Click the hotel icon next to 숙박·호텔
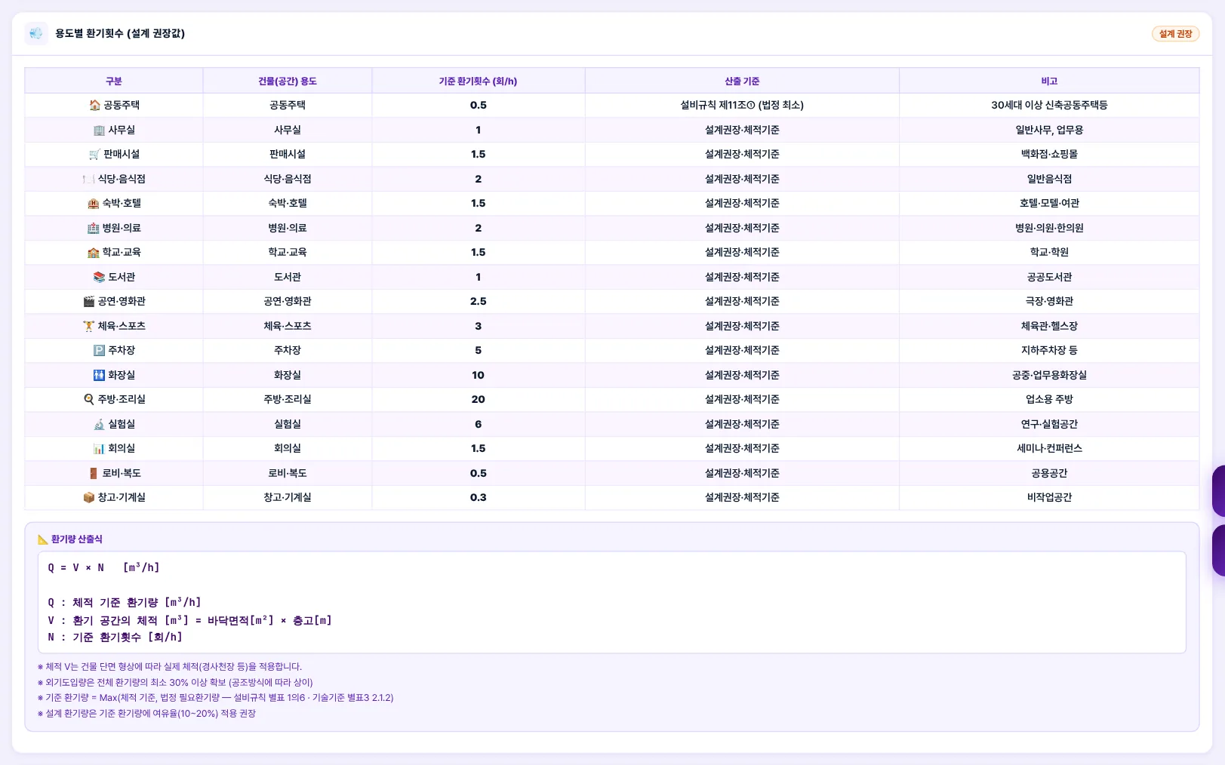This screenshot has width=1225, height=765. (x=94, y=204)
